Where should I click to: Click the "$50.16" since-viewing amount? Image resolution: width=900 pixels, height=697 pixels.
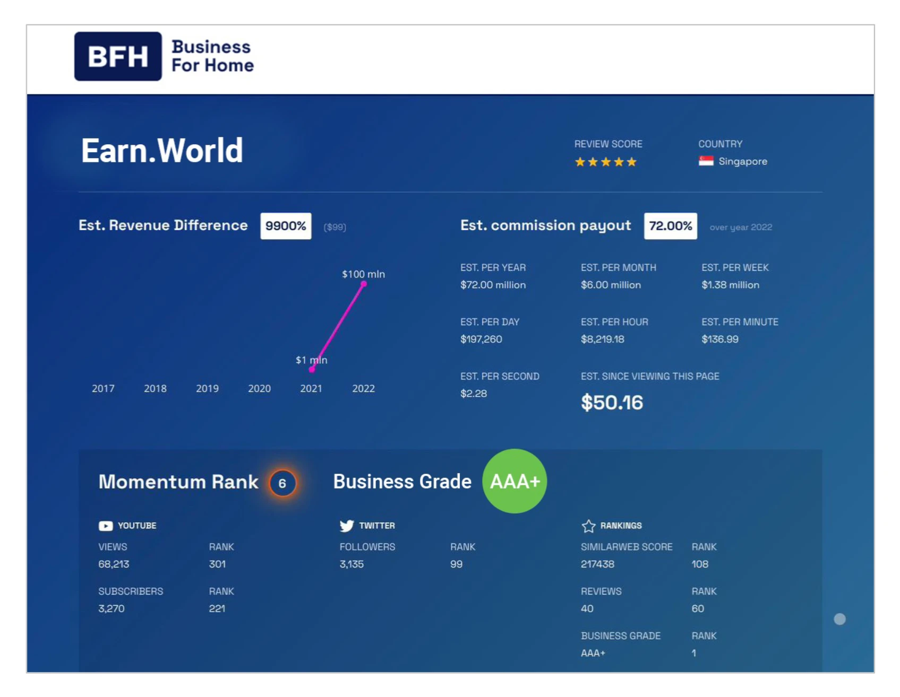(x=612, y=403)
